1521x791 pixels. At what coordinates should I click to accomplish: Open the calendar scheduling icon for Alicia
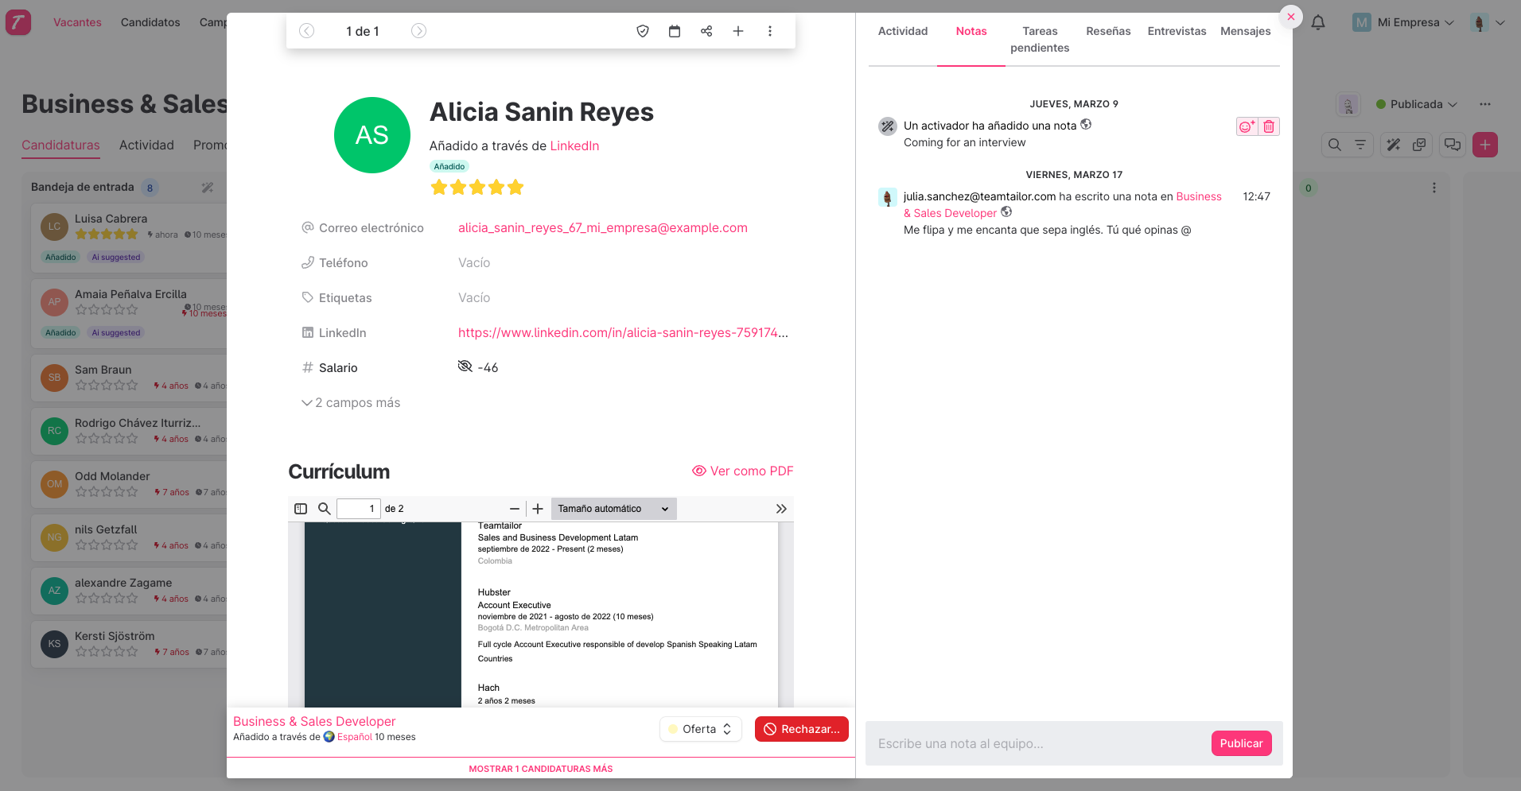[x=675, y=31]
